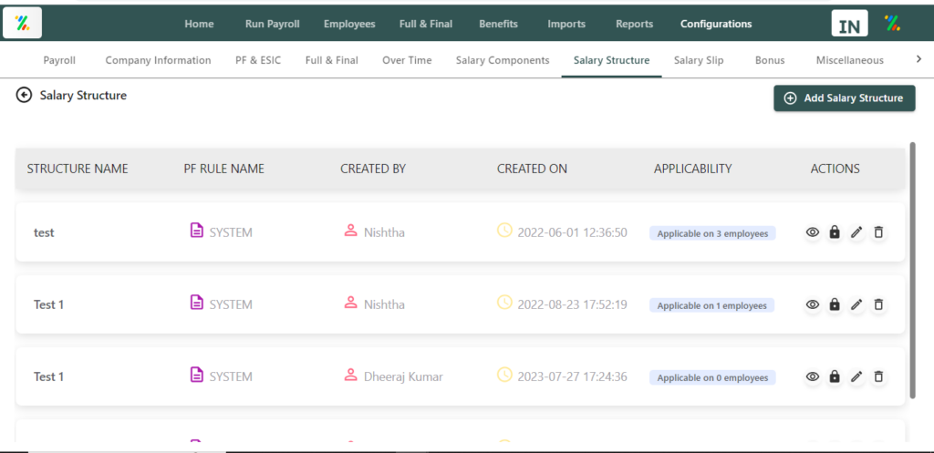
Task: Click the PF RULE NAME column header
Action: tap(224, 169)
